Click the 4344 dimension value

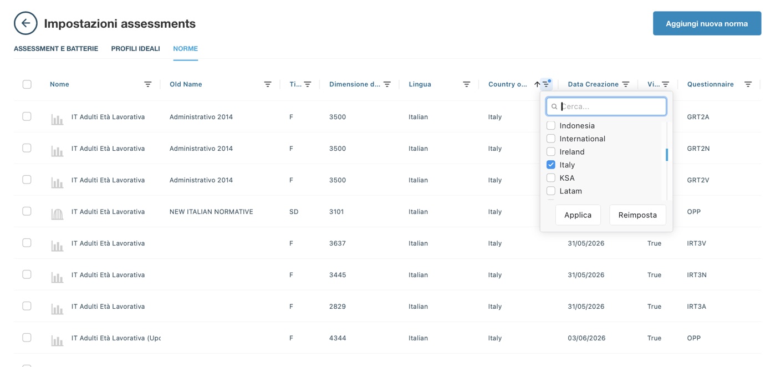(338, 338)
